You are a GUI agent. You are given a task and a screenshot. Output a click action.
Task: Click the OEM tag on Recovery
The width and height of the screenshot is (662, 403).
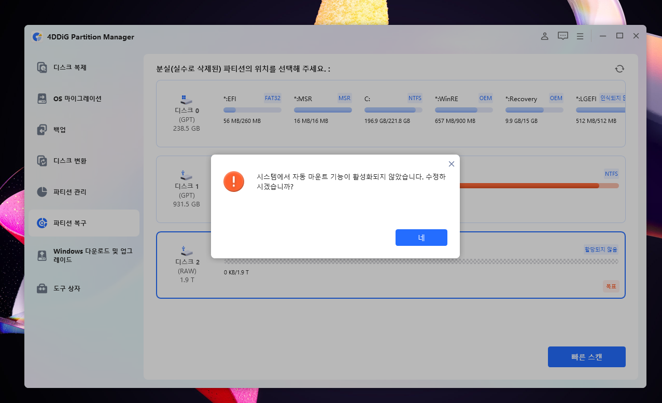pyautogui.click(x=556, y=98)
